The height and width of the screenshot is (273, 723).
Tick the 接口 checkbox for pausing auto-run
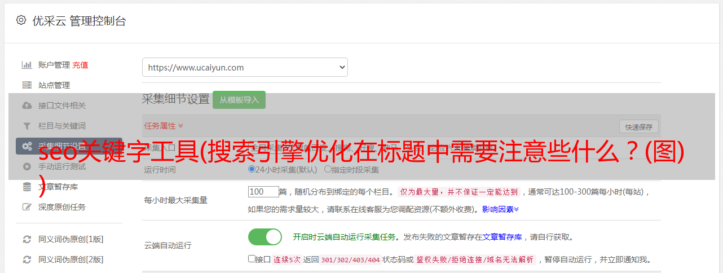252,259
